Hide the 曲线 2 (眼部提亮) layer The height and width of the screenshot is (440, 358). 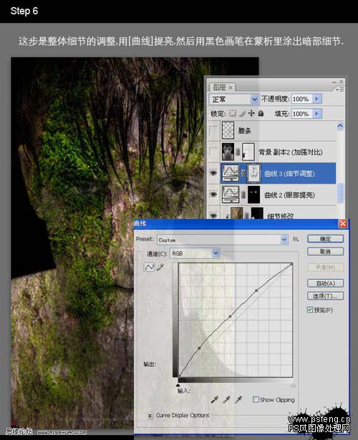pos(213,195)
